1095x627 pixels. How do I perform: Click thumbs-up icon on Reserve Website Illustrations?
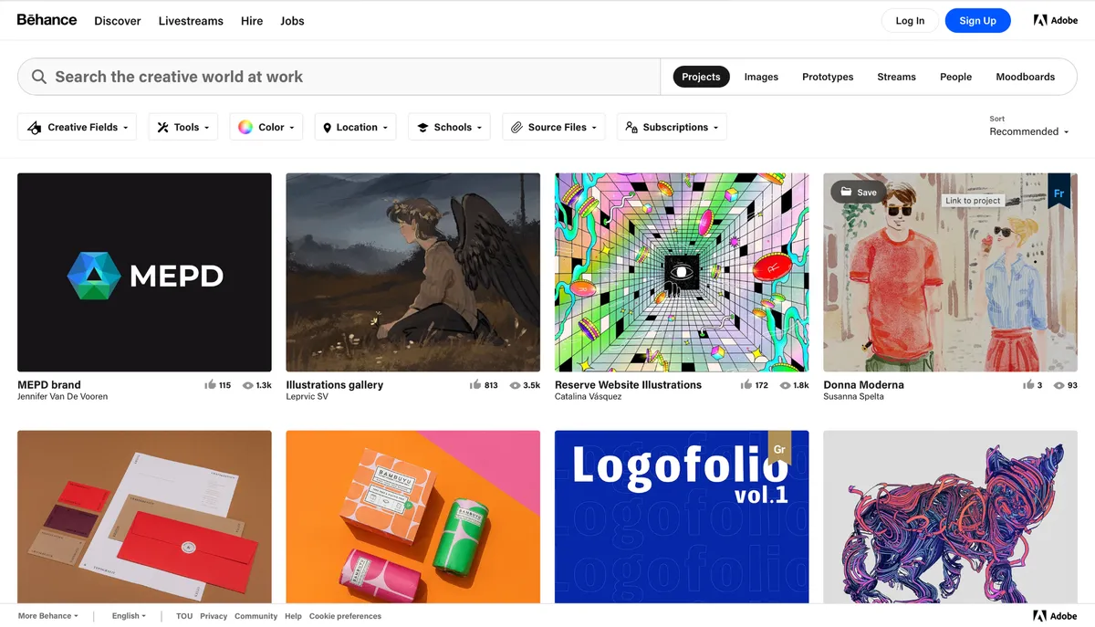[x=746, y=385]
